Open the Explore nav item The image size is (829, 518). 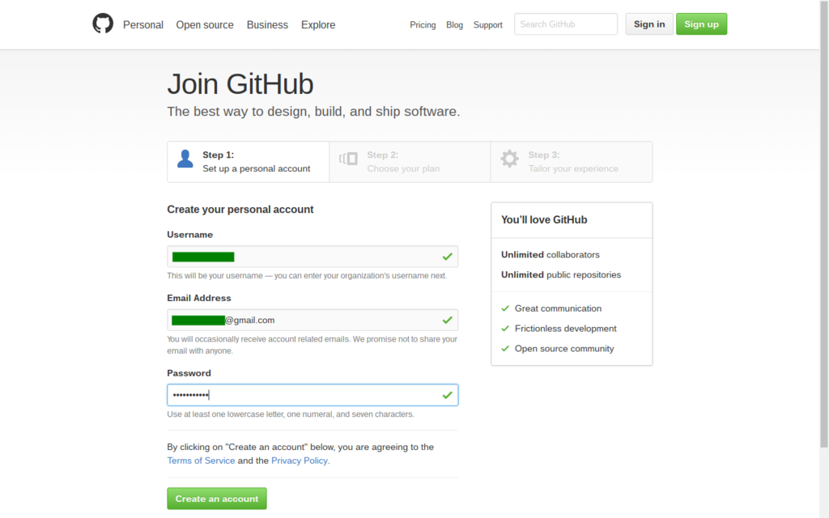[x=318, y=25]
